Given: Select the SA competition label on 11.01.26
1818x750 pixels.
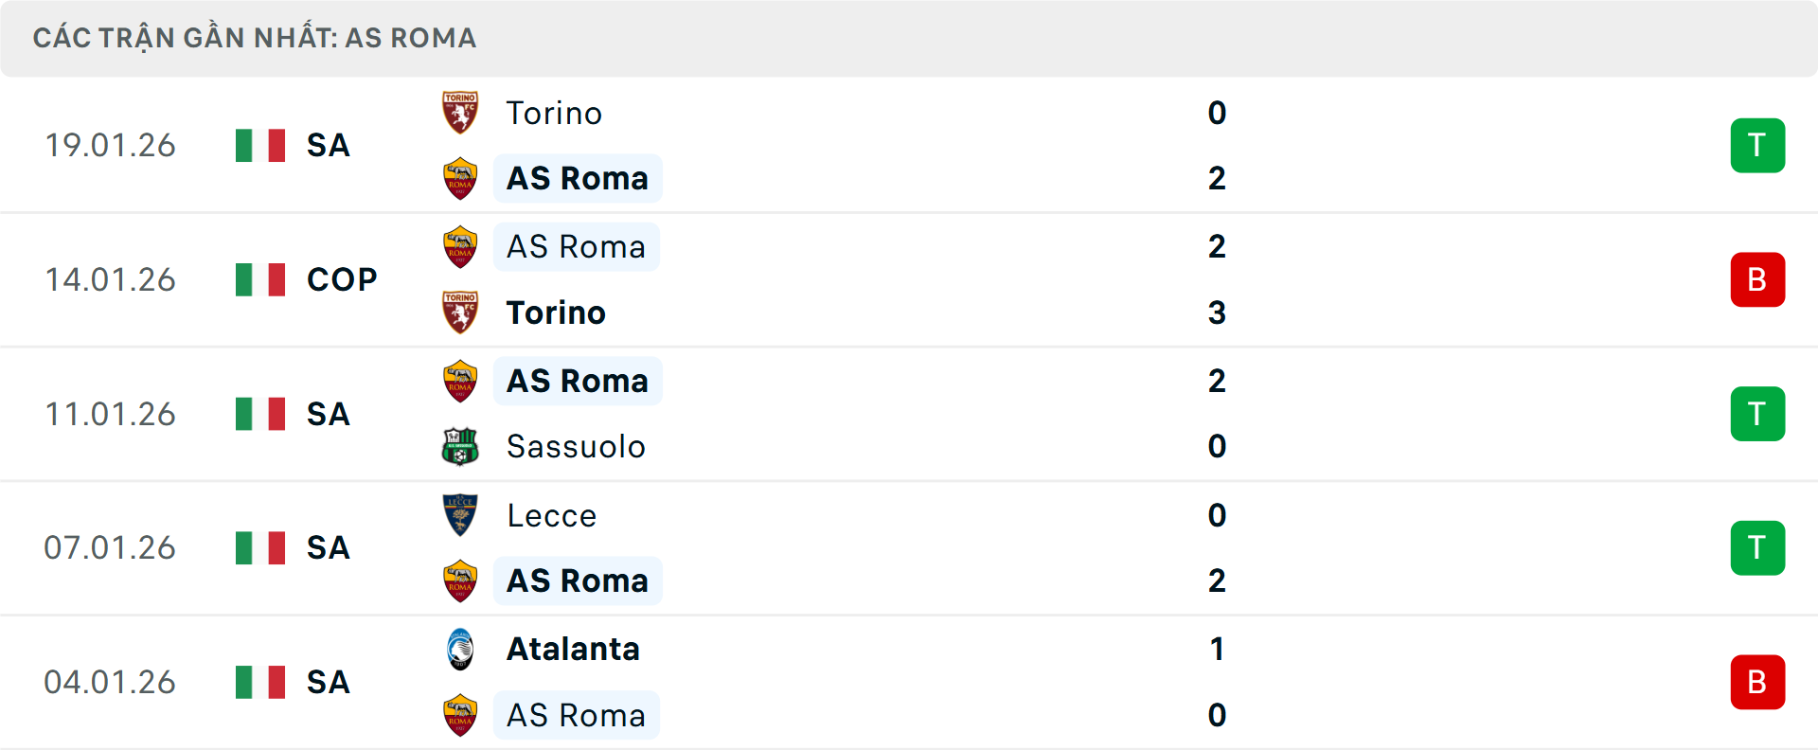Looking at the screenshot, I should coord(327,414).
